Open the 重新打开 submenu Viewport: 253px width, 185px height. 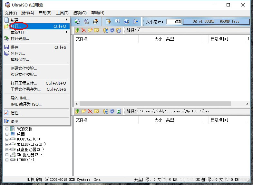37,32
